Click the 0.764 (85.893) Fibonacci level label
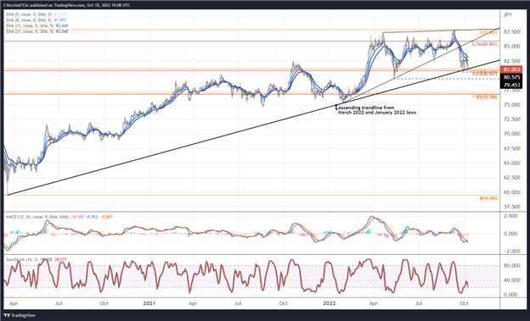 click(484, 44)
